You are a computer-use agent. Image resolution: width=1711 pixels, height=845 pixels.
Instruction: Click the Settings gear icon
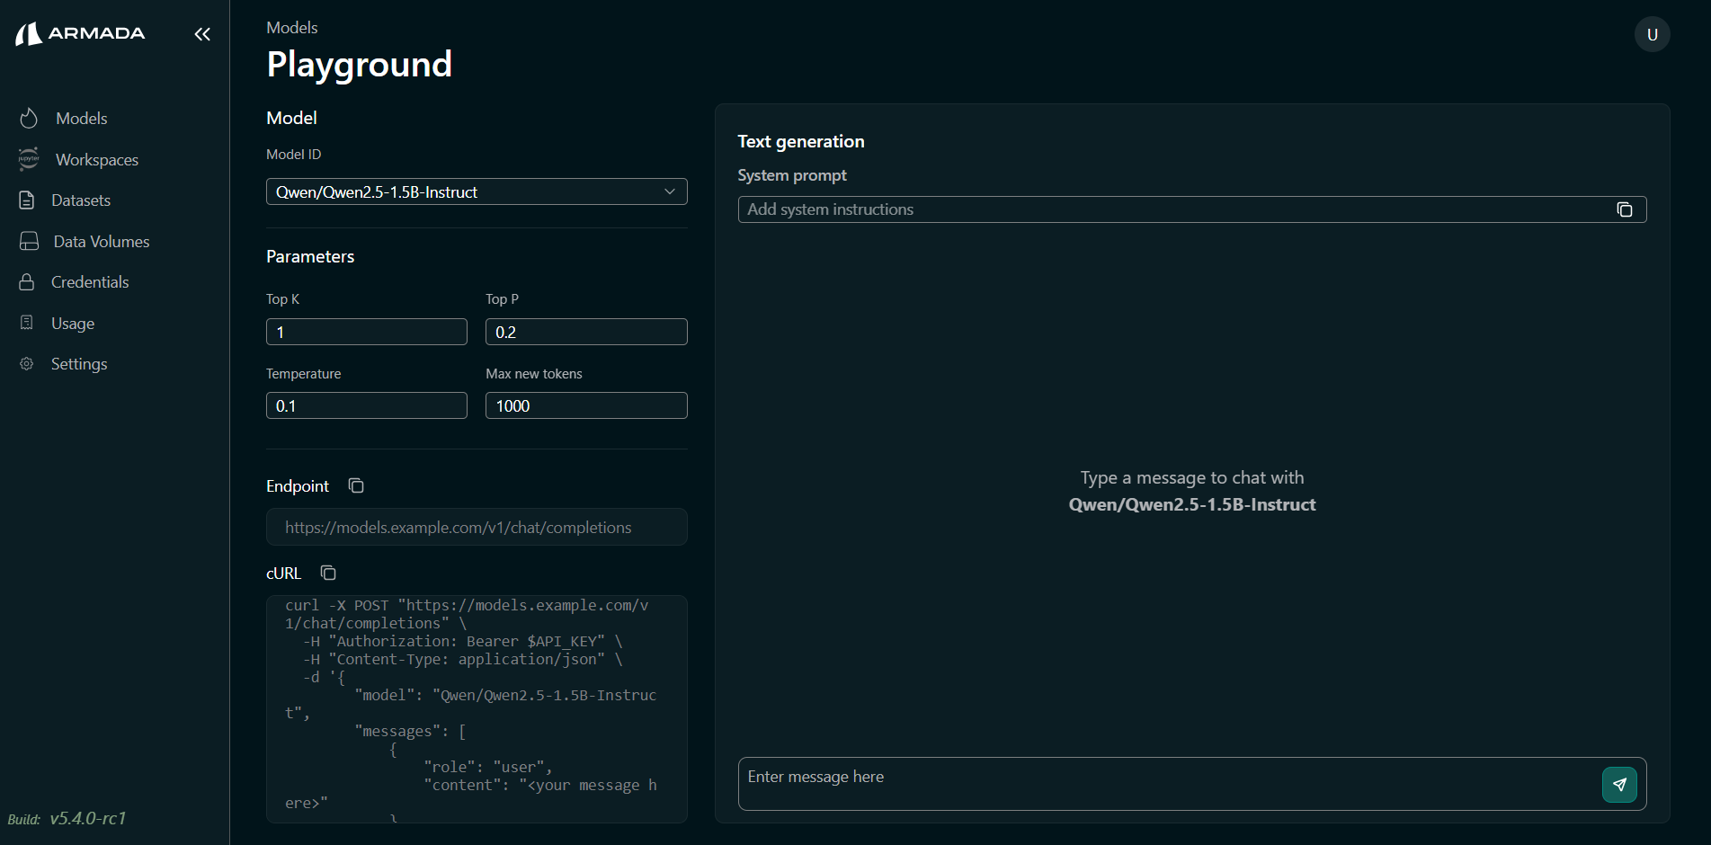(x=27, y=363)
